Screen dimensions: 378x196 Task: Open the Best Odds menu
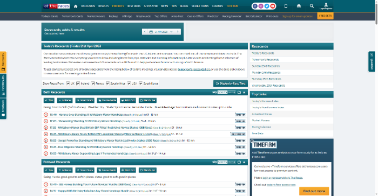[x=134, y=6]
